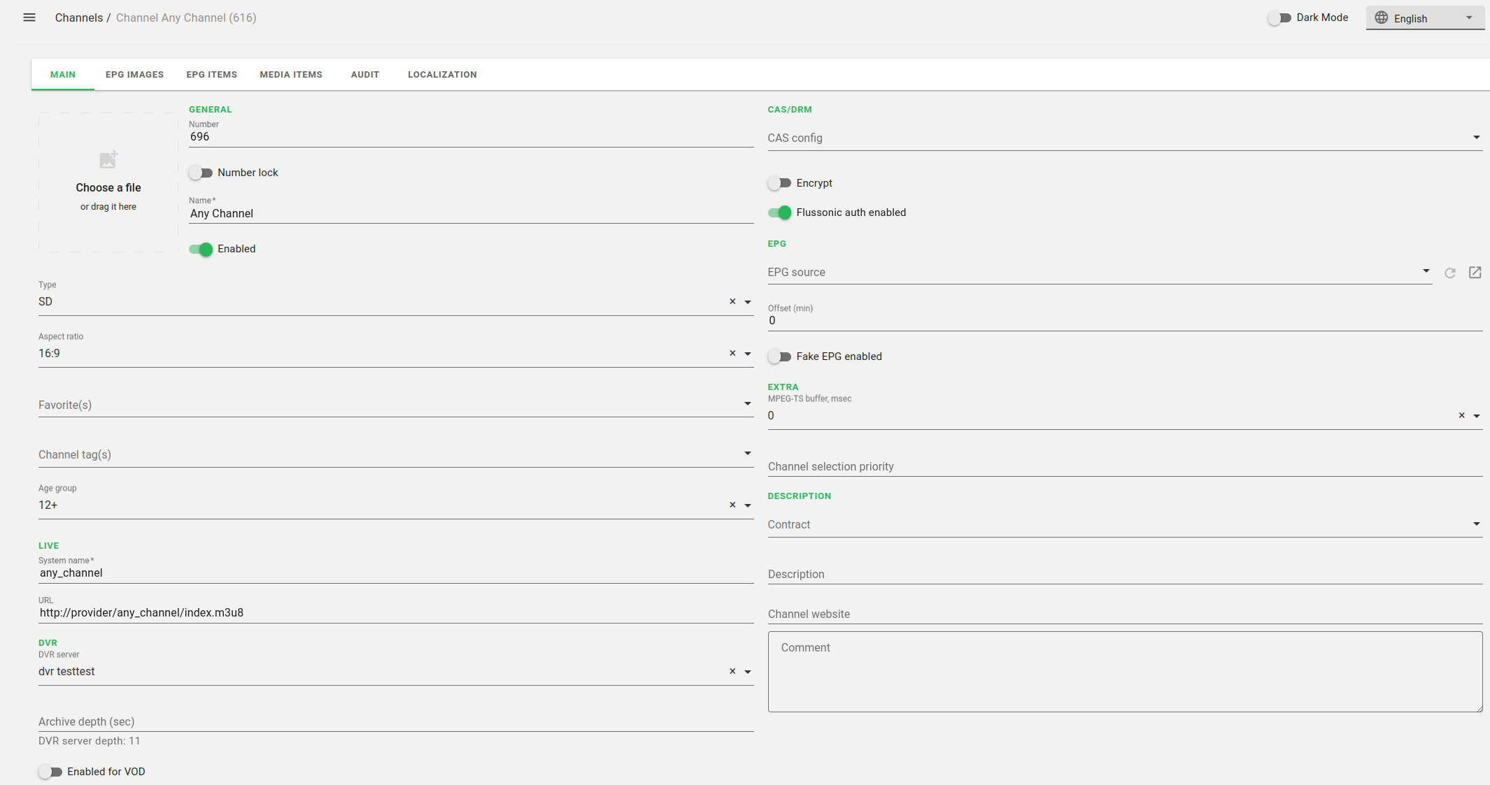
Task: Open the English language selector
Action: click(1424, 18)
